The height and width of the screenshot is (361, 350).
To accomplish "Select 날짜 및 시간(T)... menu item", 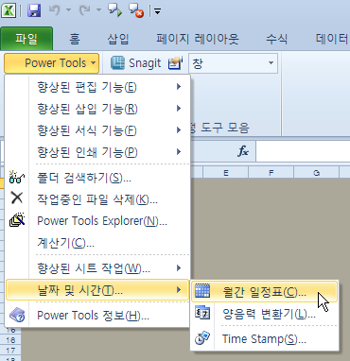I will click(97, 290).
